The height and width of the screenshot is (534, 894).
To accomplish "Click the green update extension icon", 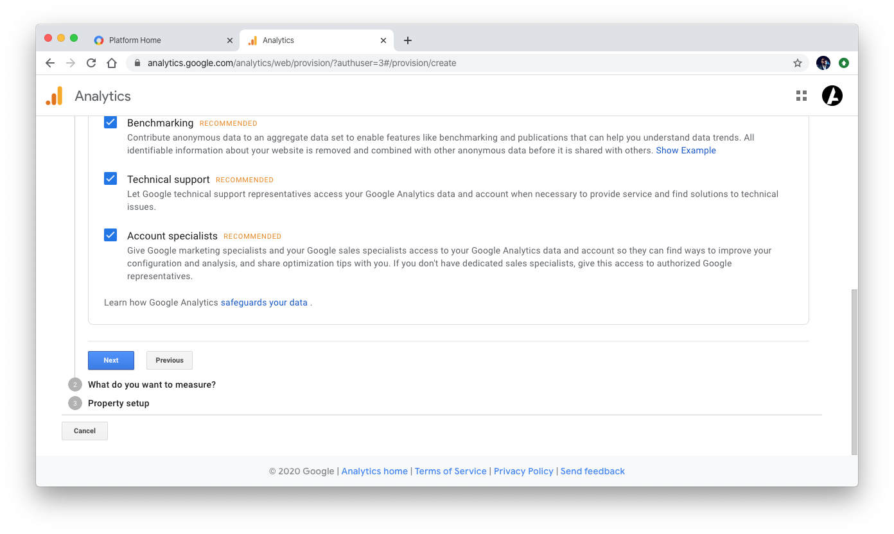I will (844, 63).
